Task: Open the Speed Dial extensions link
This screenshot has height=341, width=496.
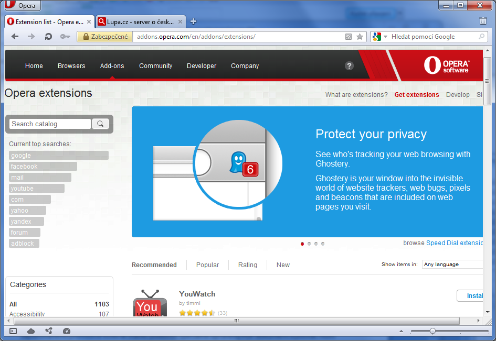Action: 455,243
